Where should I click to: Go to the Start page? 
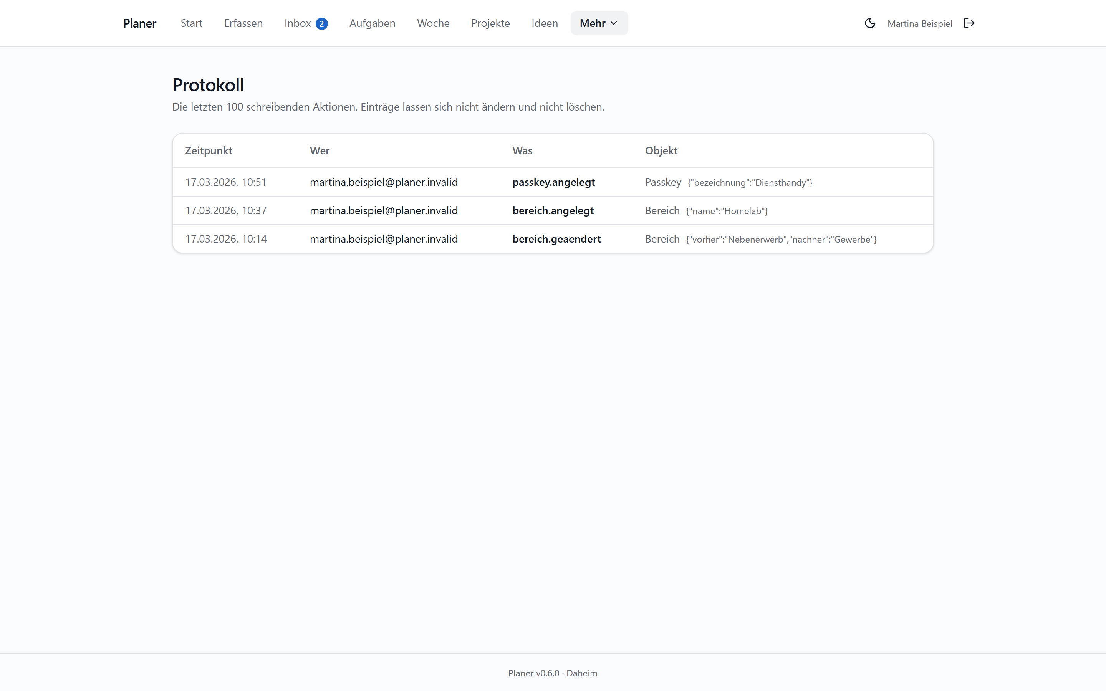click(192, 23)
